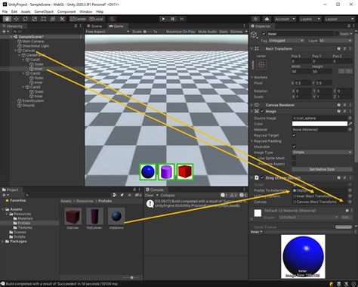Select the Transform tool in toolbar
Viewport: 358px width, 287px height.
pyautogui.click(x=53, y=19)
